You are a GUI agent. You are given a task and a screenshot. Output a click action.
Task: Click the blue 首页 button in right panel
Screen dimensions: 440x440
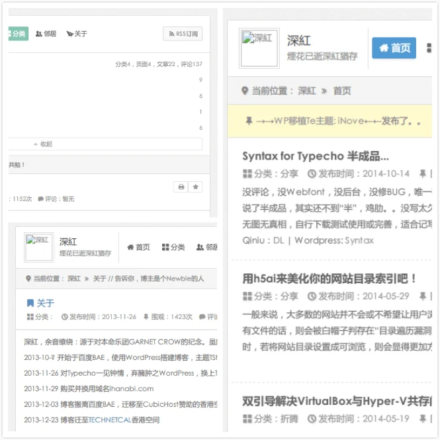tap(394, 48)
